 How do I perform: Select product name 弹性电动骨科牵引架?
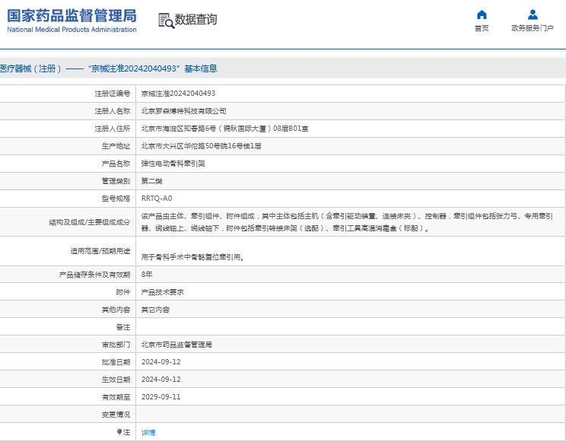173,164
